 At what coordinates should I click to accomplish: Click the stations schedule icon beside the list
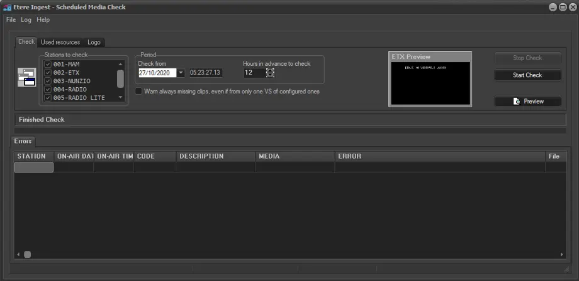point(26,77)
